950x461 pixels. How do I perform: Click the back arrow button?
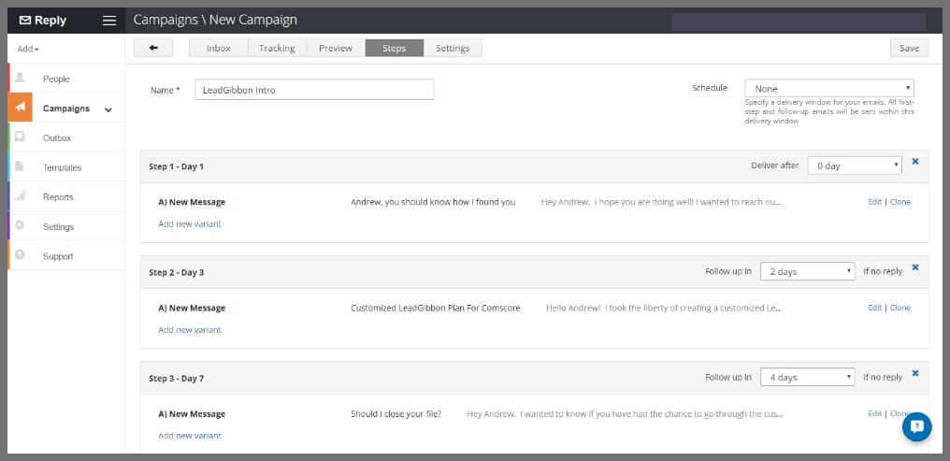(153, 48)
